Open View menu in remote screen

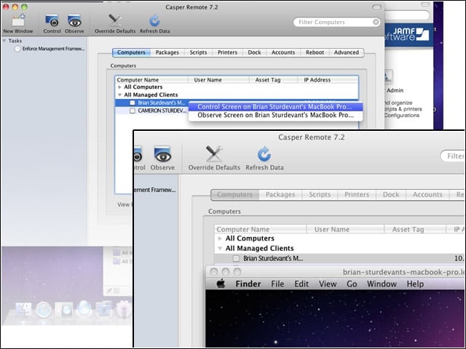tap(328, 284)
